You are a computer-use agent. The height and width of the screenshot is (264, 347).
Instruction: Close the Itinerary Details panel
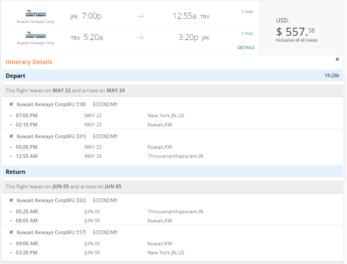(337, 59)
